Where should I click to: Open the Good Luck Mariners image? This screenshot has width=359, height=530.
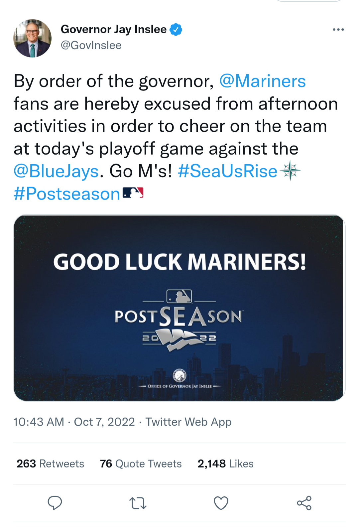pyautogui.click(x=179, y=308)
